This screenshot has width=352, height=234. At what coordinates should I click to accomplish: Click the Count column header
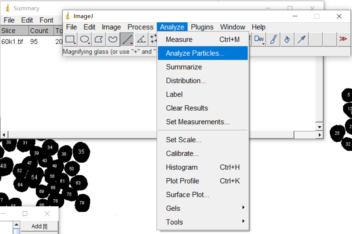coord(39,31)
